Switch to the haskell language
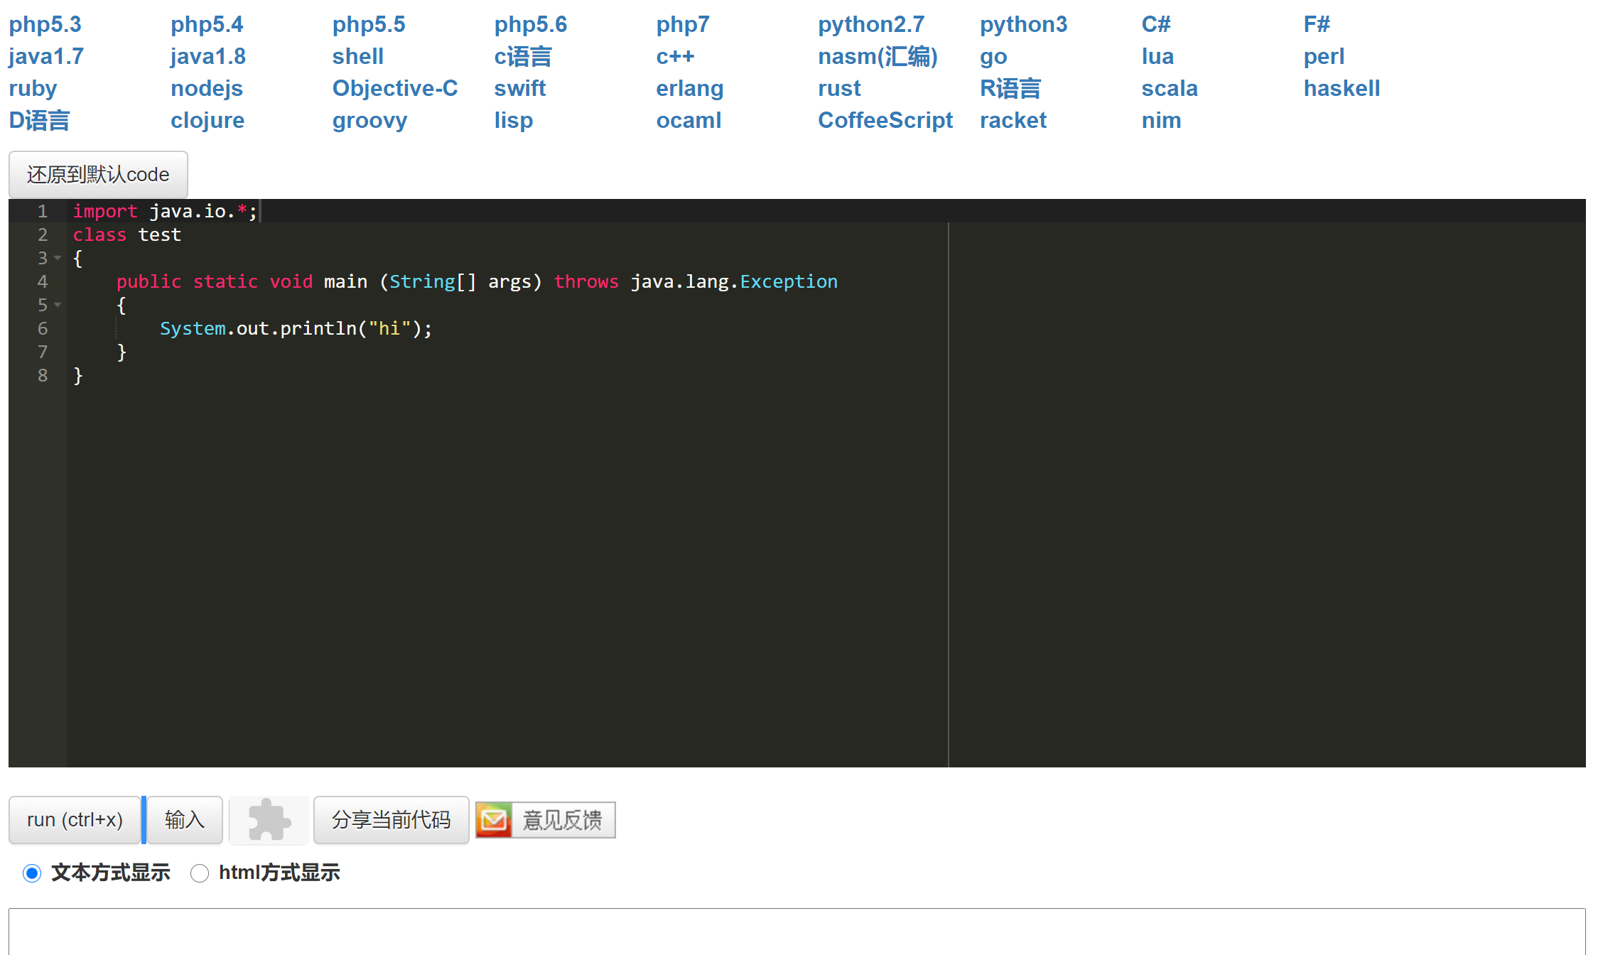 tap(1341, 89)
